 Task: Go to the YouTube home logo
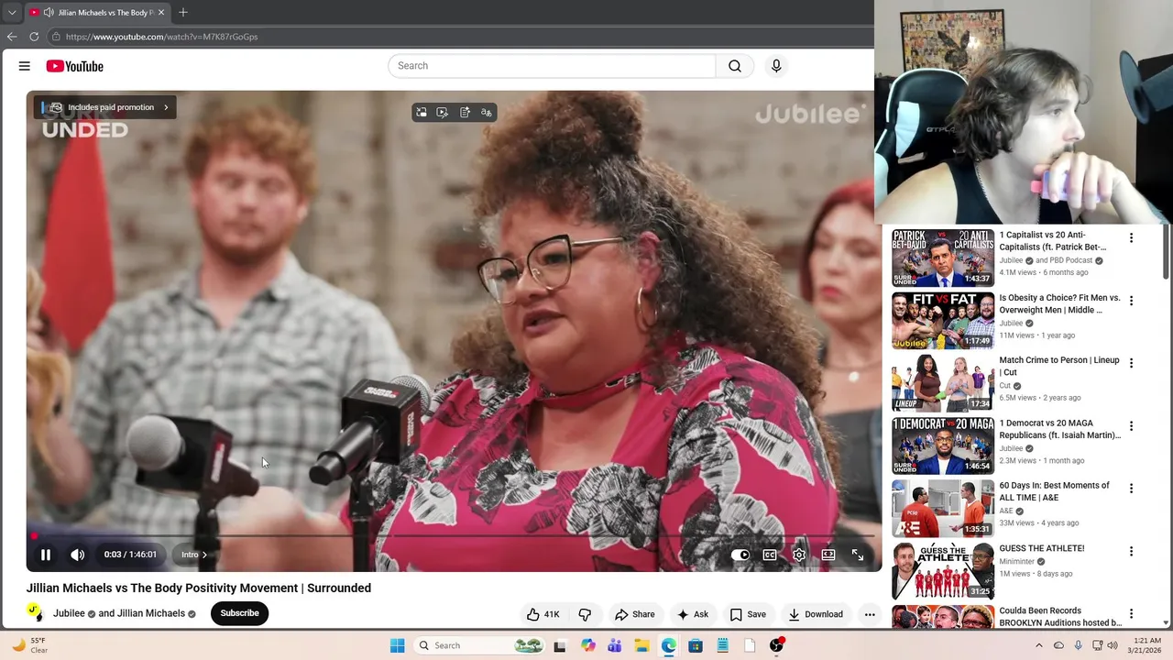(75, 66)
